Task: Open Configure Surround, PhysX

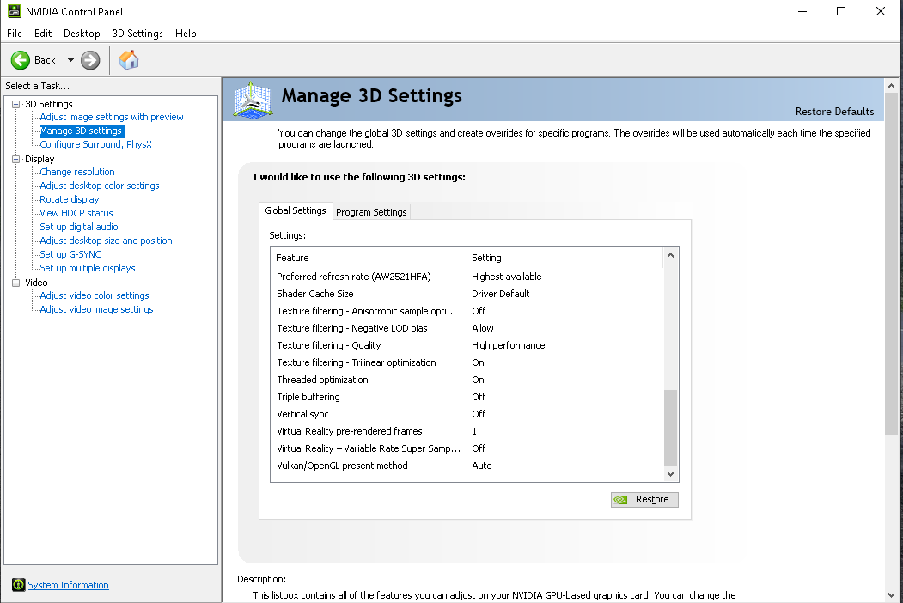Action: pyautogui.click(x=95, y=144)
